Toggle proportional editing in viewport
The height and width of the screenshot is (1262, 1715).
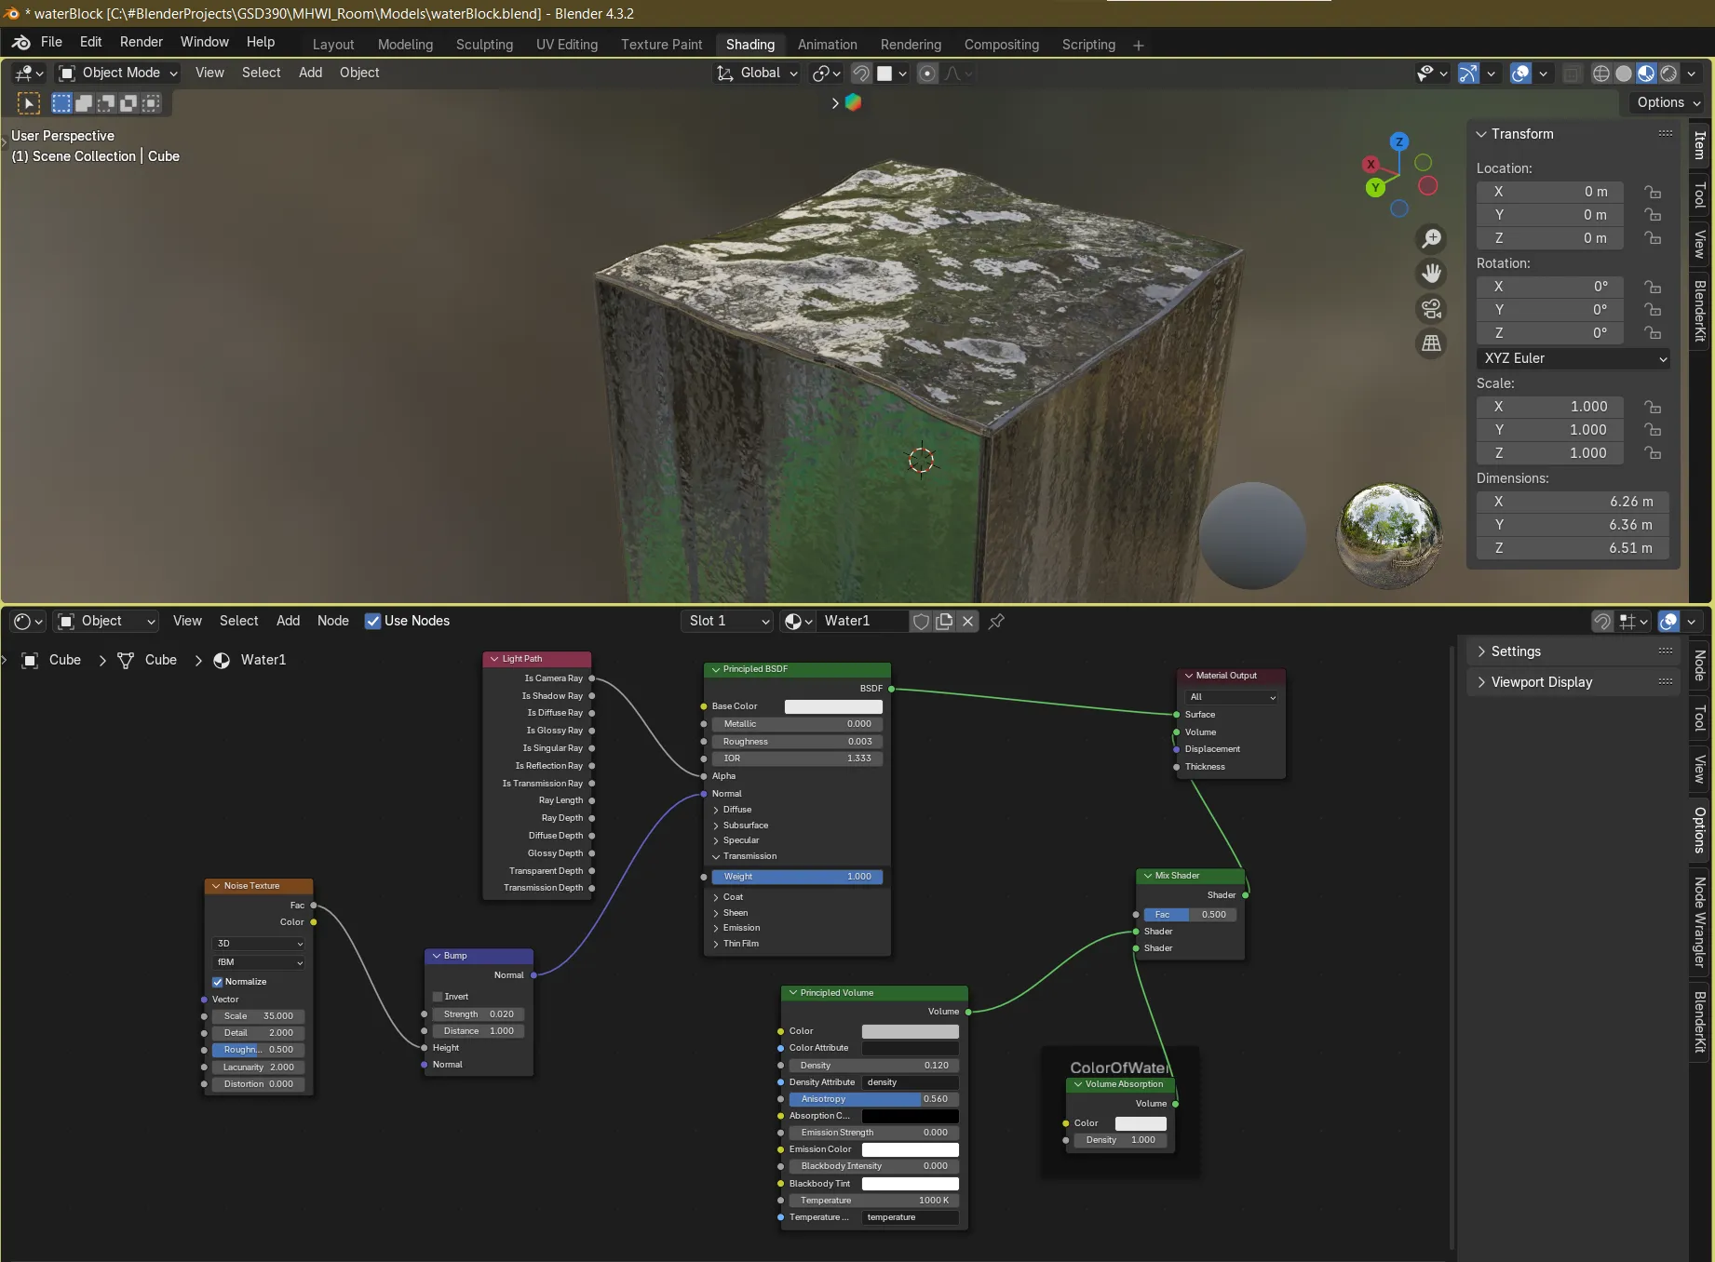[x=927, y=74]
